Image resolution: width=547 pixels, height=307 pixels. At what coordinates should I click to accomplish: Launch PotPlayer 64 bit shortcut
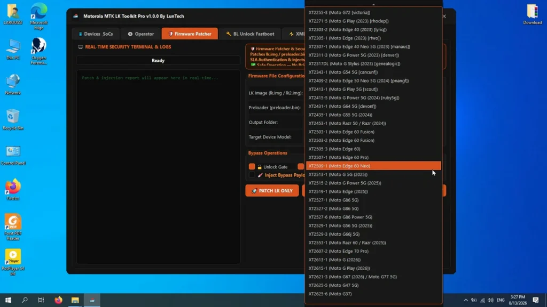tap(13, 262)
